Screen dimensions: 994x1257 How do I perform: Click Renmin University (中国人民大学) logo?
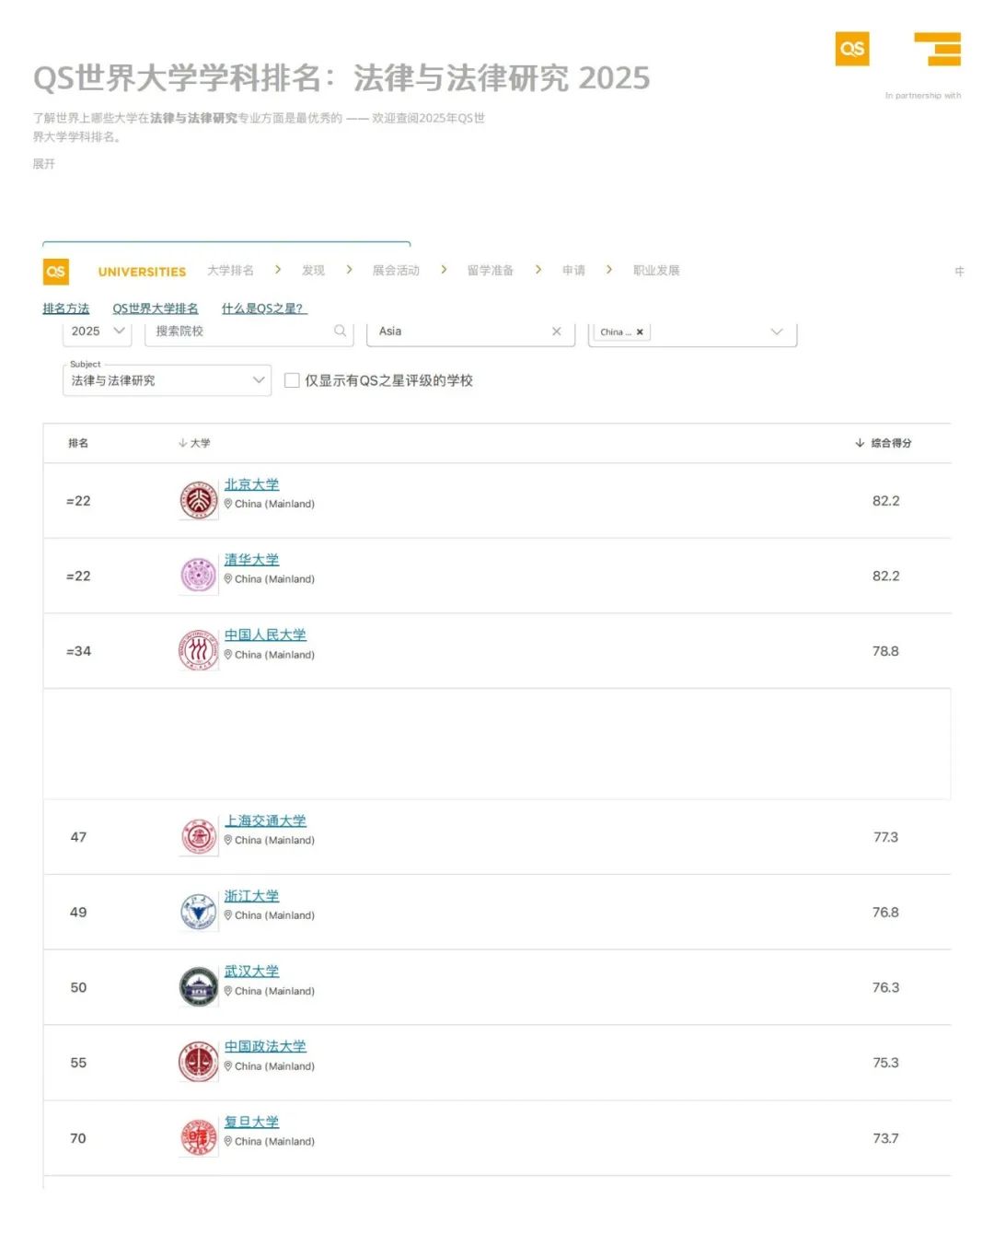pos(198,651)
